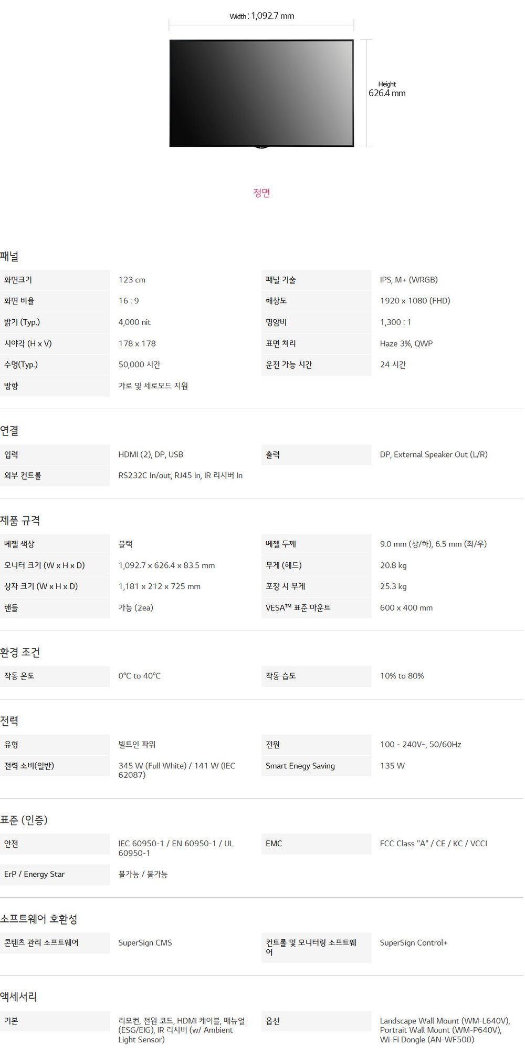Select the 정면 view label

pyautogui.click(x=261, y=193)
